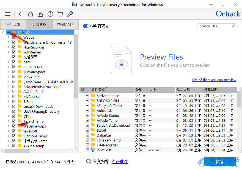Viewport: 242px width, 170px height.
Task: Uncheck the icudtl.dat file checkbox
Action: pos(87,150)
